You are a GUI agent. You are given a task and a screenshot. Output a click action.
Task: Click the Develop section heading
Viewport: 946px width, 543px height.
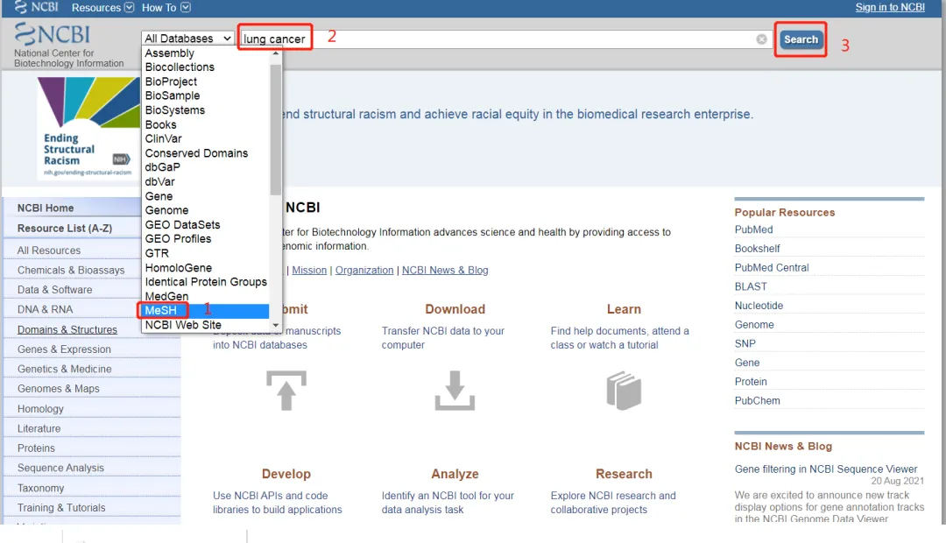click(286, 474)
